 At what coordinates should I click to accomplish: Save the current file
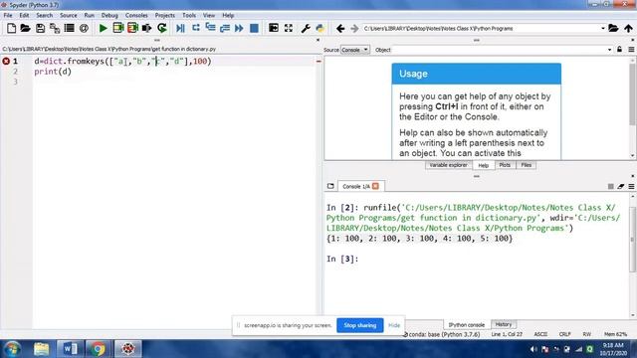click(40, 28)
